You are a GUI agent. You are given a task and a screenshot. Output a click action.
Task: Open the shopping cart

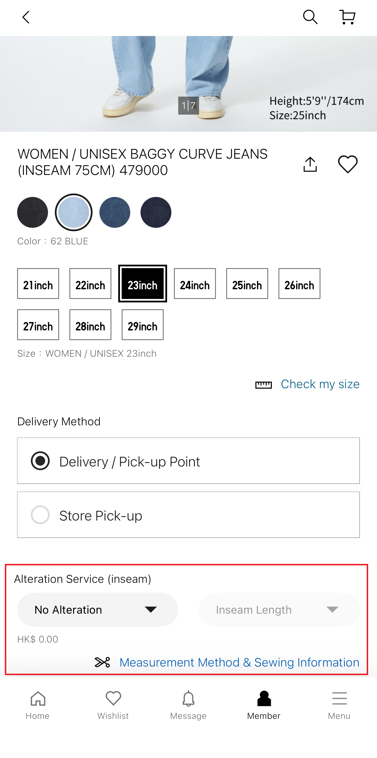347,17
